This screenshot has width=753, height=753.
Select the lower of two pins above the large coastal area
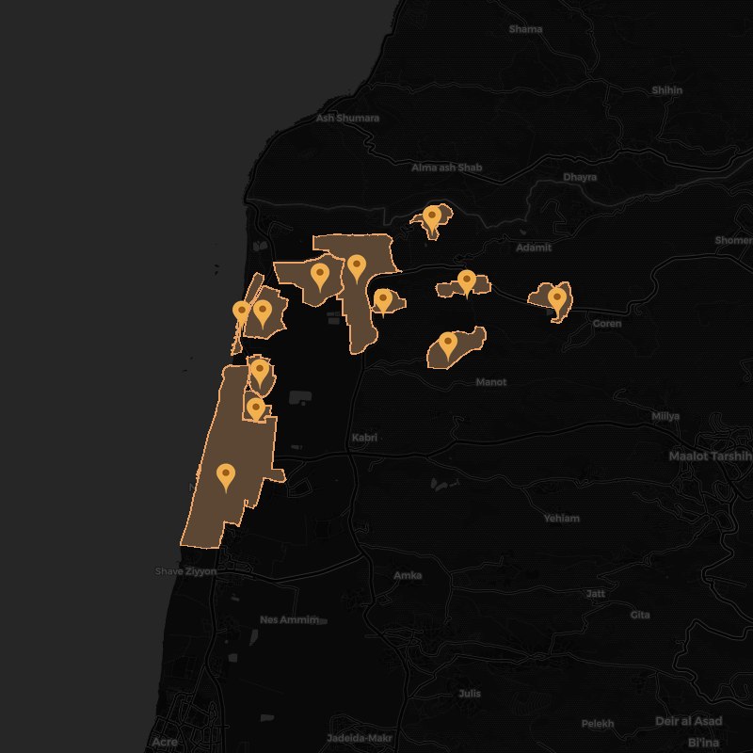(x=255, y=409)
